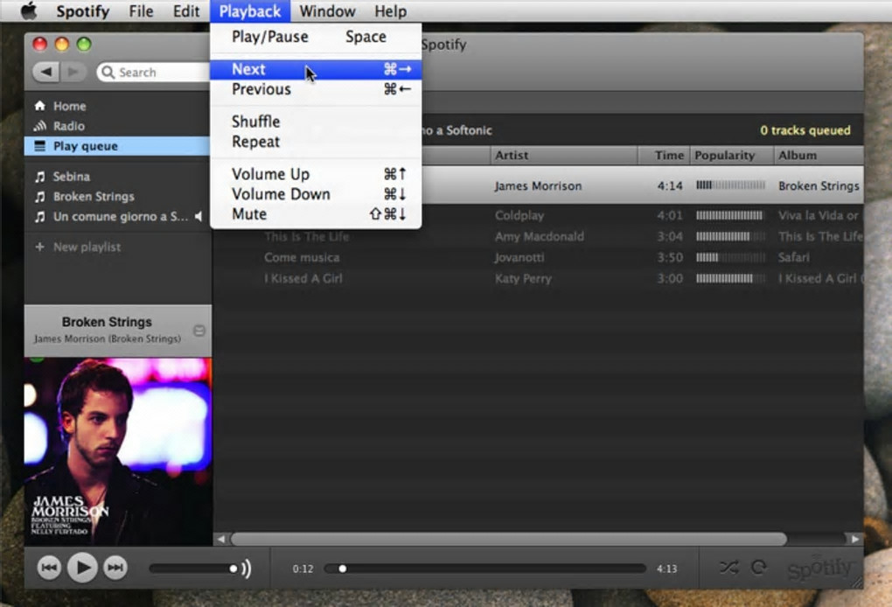Image resolution: width=892 pixels, height=607 pixels.
Task: Click the Amy Macdonald artist cell
Action: (x=540, y=237)
